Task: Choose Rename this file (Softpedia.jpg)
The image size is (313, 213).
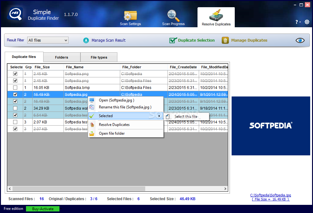Action: [125, 107]
